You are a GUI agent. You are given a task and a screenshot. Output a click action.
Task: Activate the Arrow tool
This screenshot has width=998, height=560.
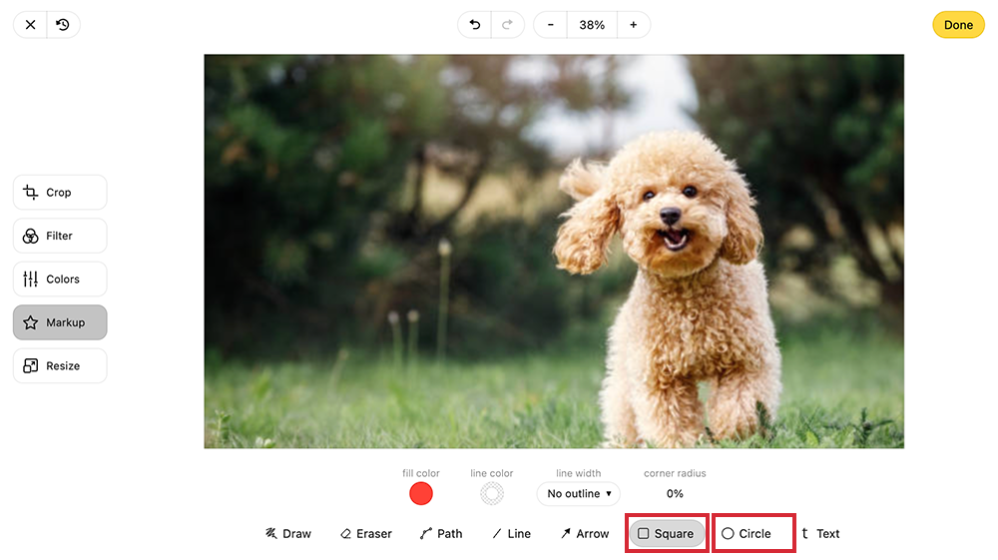click(585, 534)
